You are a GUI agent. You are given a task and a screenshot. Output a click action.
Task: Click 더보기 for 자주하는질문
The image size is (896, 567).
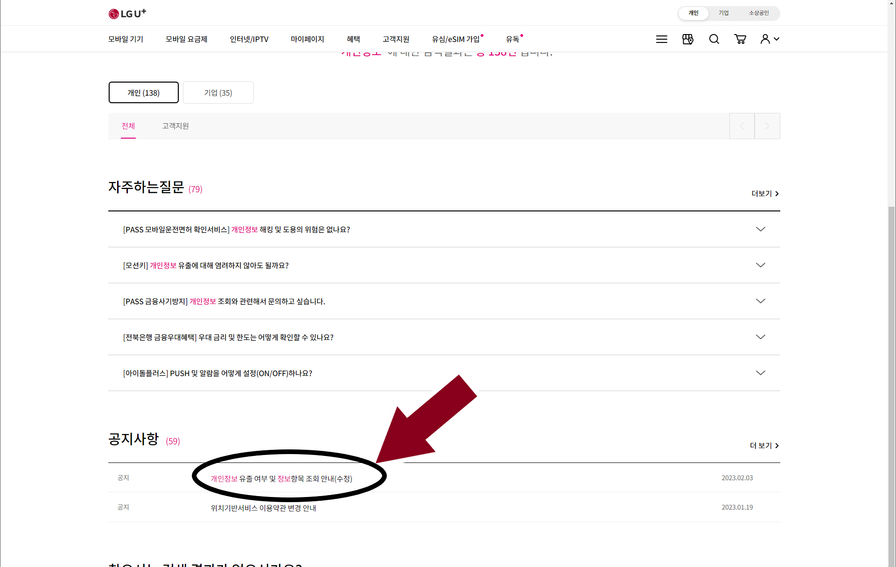click(765, 194)
